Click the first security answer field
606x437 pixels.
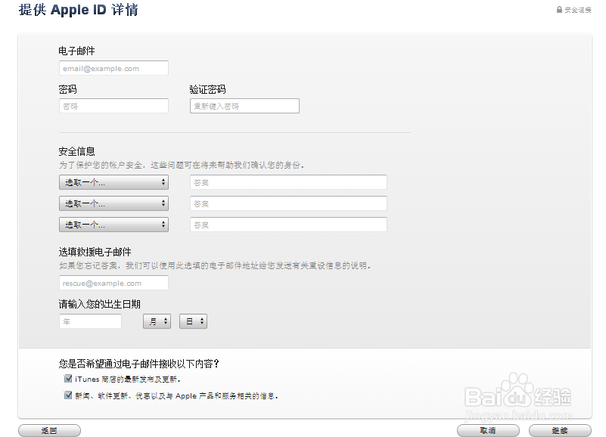pos(288,182)
